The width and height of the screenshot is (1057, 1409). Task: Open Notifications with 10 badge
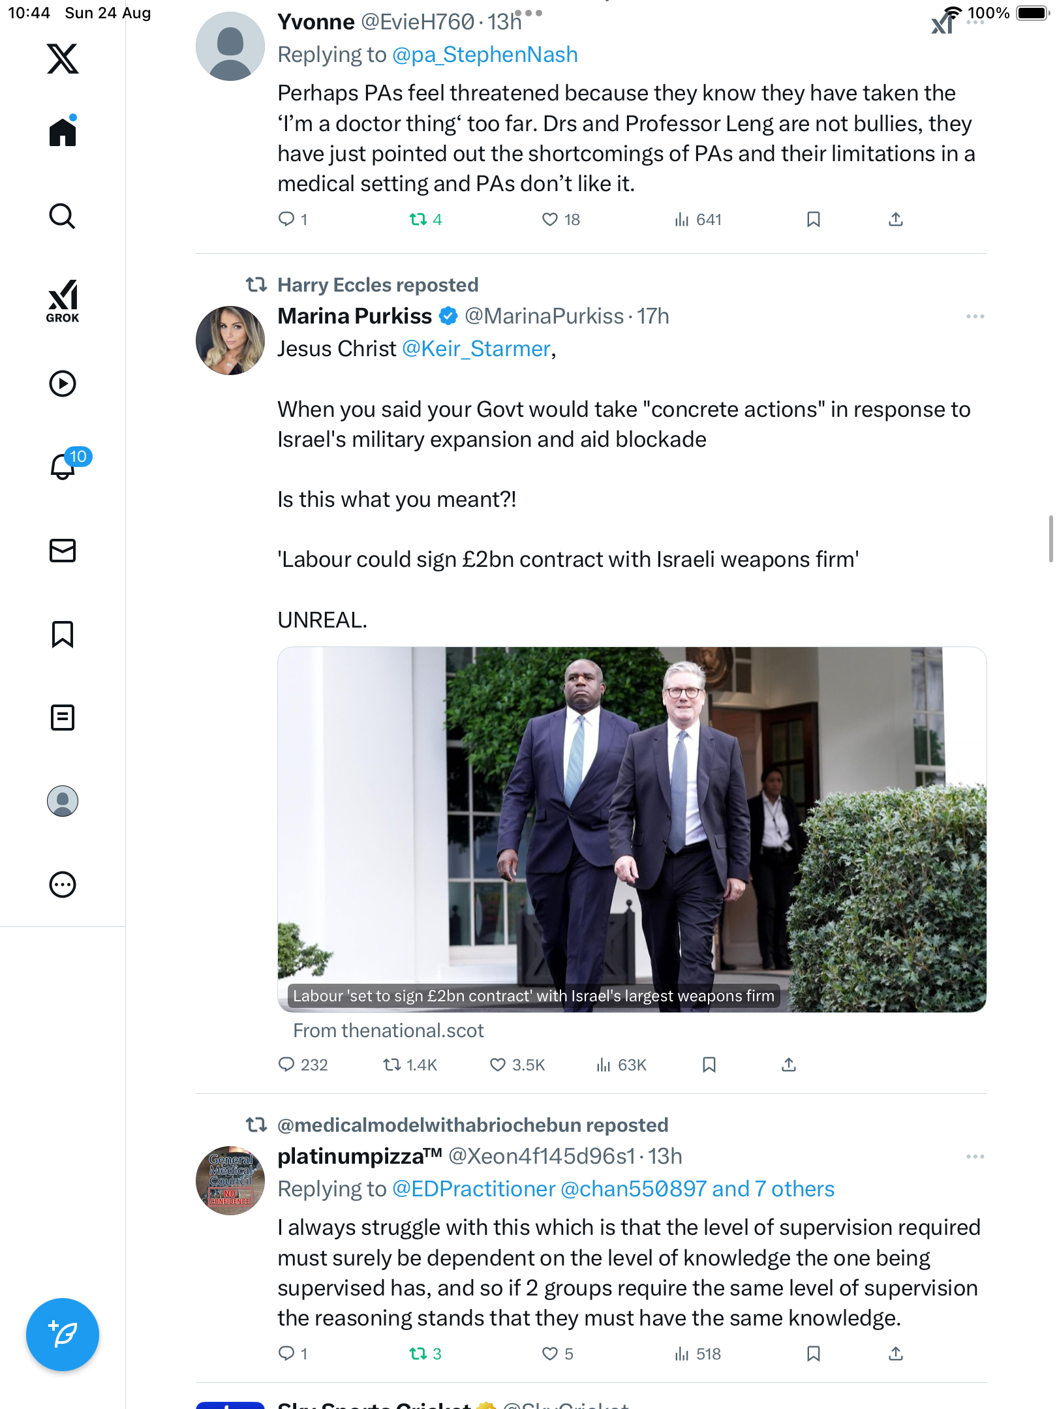[64, 466]
